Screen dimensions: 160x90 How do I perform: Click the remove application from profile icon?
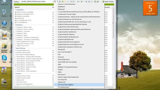[73, 1]
